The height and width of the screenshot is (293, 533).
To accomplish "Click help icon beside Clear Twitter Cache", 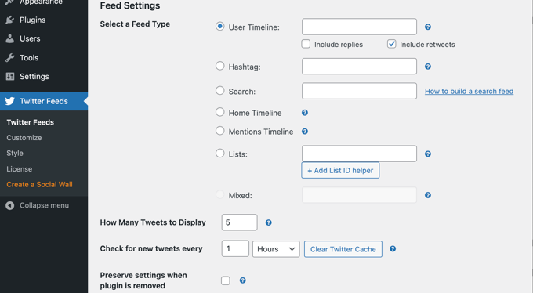I will 393,249.
